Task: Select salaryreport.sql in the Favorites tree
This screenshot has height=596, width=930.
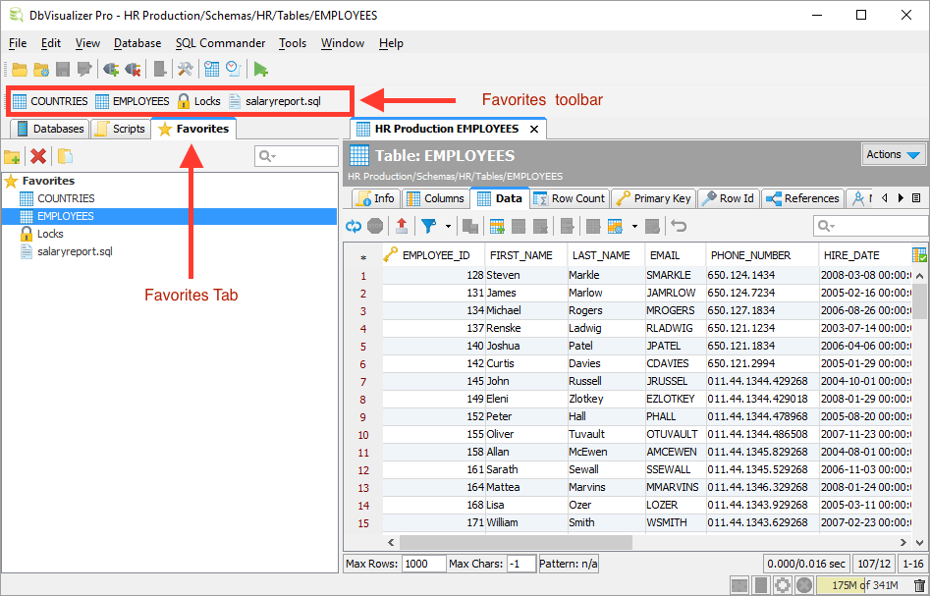Action: [74, 251]
